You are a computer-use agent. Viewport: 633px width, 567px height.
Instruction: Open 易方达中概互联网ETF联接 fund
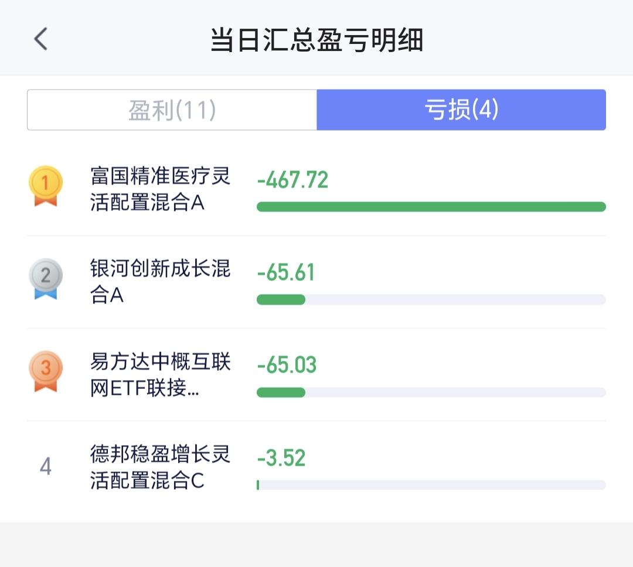[x=160, y=374]
